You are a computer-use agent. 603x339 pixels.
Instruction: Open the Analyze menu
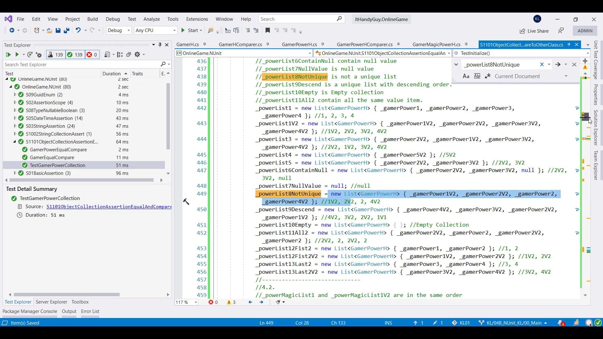(x=151, y=19)
